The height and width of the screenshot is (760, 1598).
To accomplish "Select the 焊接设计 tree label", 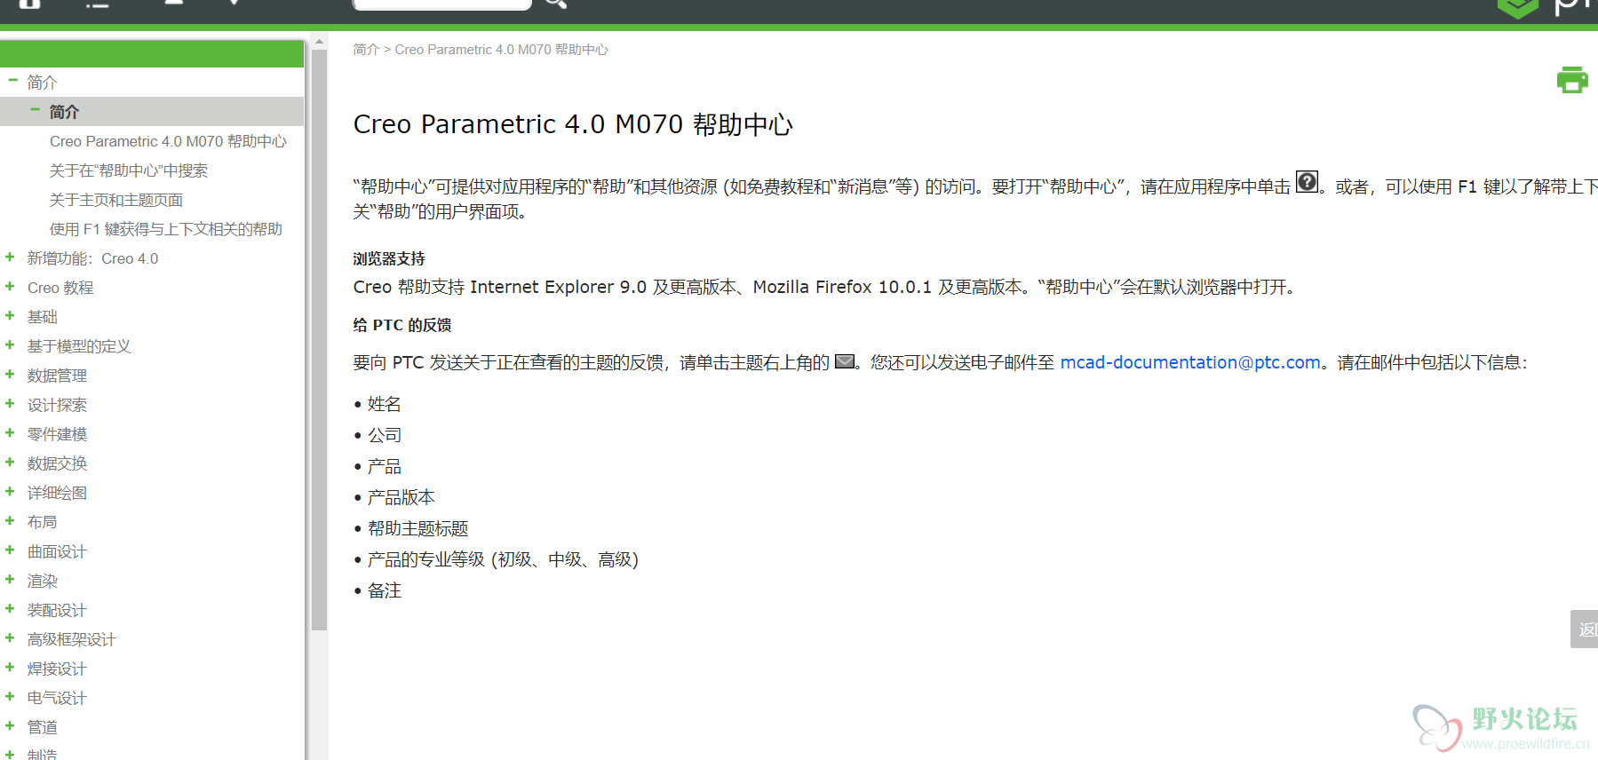I will point(57,669).
